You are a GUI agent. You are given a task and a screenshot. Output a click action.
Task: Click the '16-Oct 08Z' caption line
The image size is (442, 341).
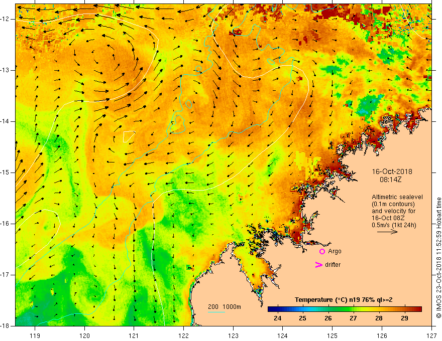(x=388, y=218)
